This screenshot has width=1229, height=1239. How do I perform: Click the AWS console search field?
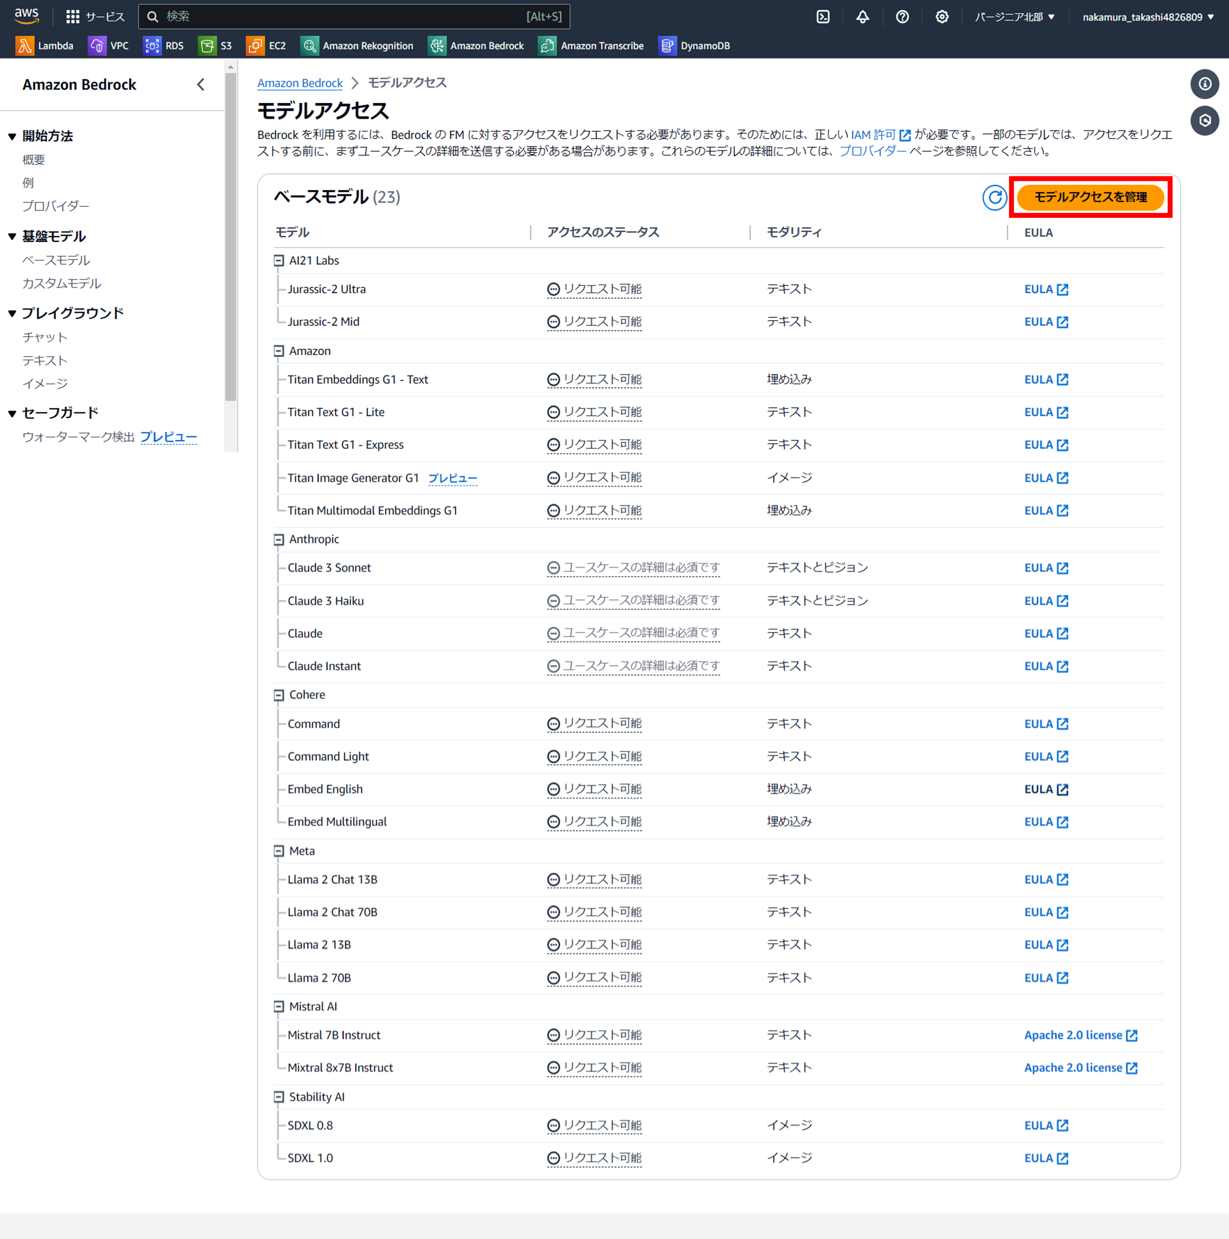pos(353,17)
